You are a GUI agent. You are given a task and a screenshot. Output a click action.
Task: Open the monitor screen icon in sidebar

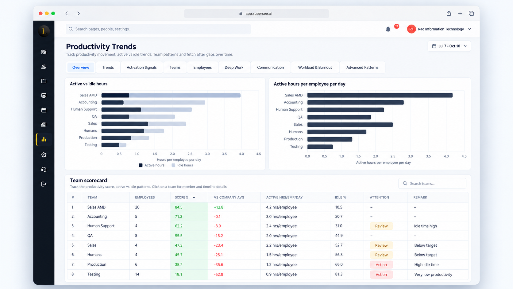pos(44,96)
